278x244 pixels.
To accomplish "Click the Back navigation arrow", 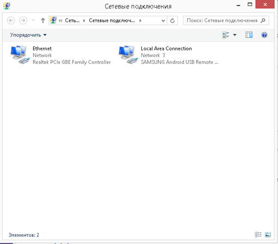I will click(x=11, y=21).
